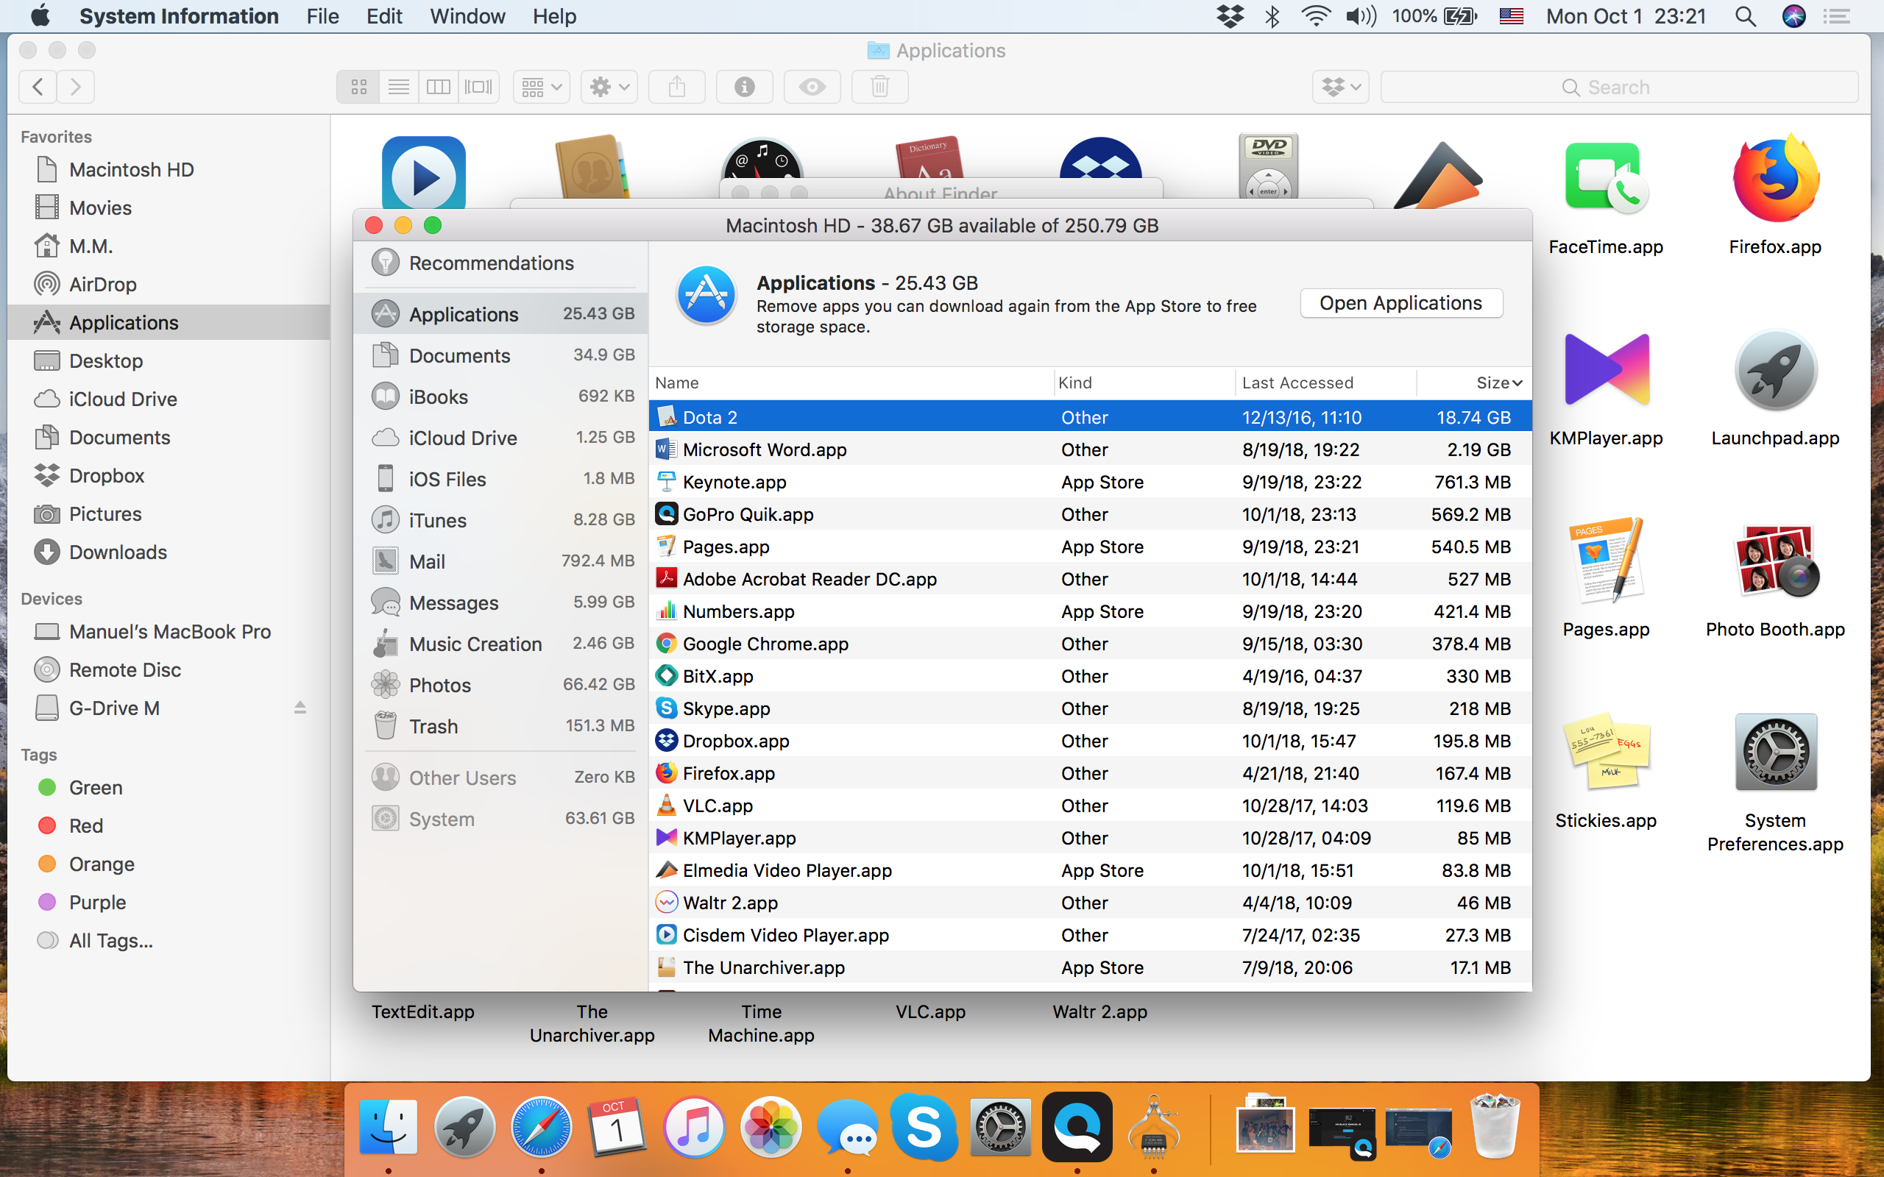This screenshot has height=1177, width=1884.
Task: Open the Dropbox toolbar dropdown
Action: [1341, 86]
